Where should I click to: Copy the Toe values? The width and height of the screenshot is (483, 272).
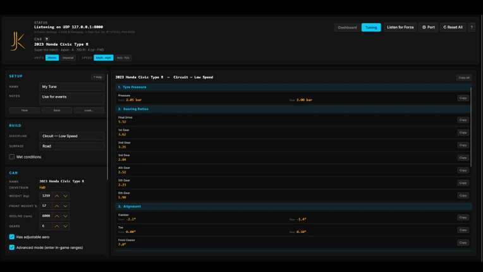(x=463, y=230)
